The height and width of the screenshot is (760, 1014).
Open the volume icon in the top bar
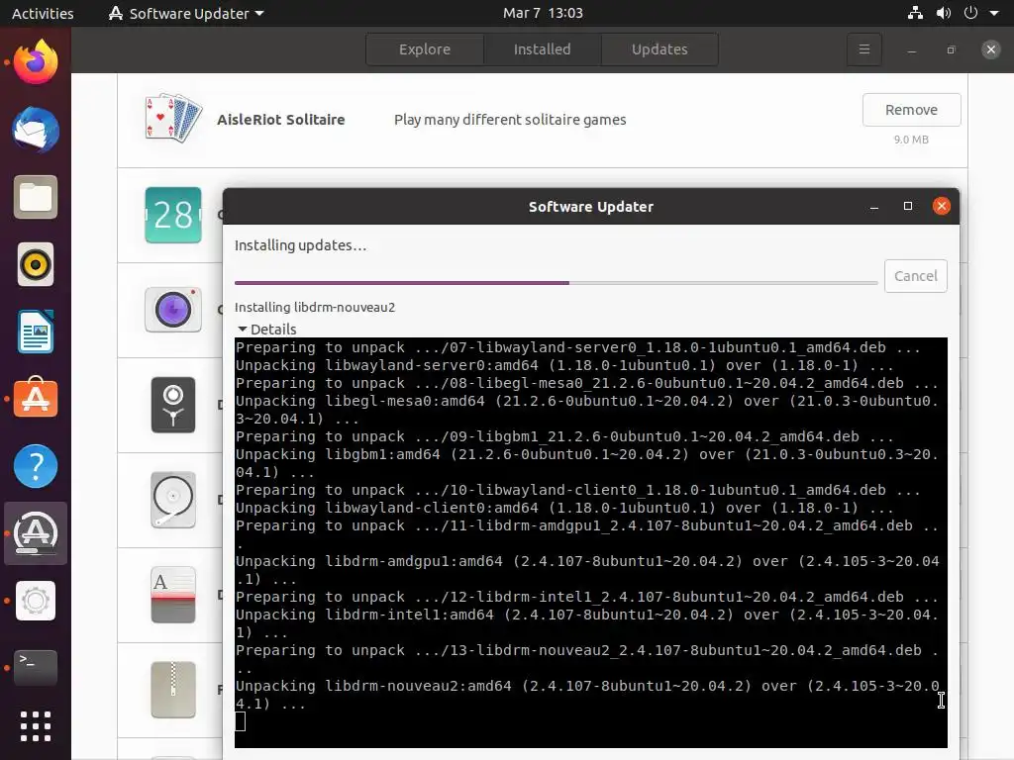pyautogui.click(x=944, y=13)
